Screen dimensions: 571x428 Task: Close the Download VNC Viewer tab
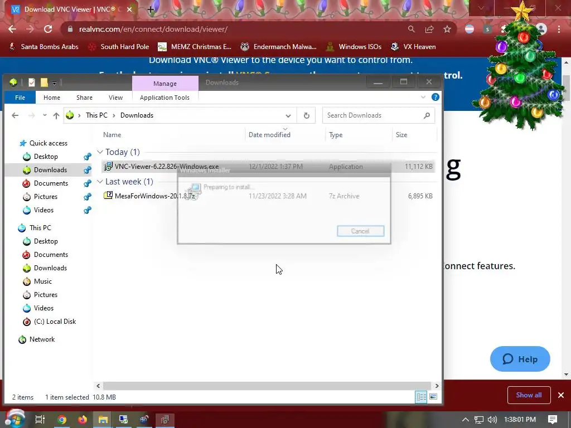[129, 9]
